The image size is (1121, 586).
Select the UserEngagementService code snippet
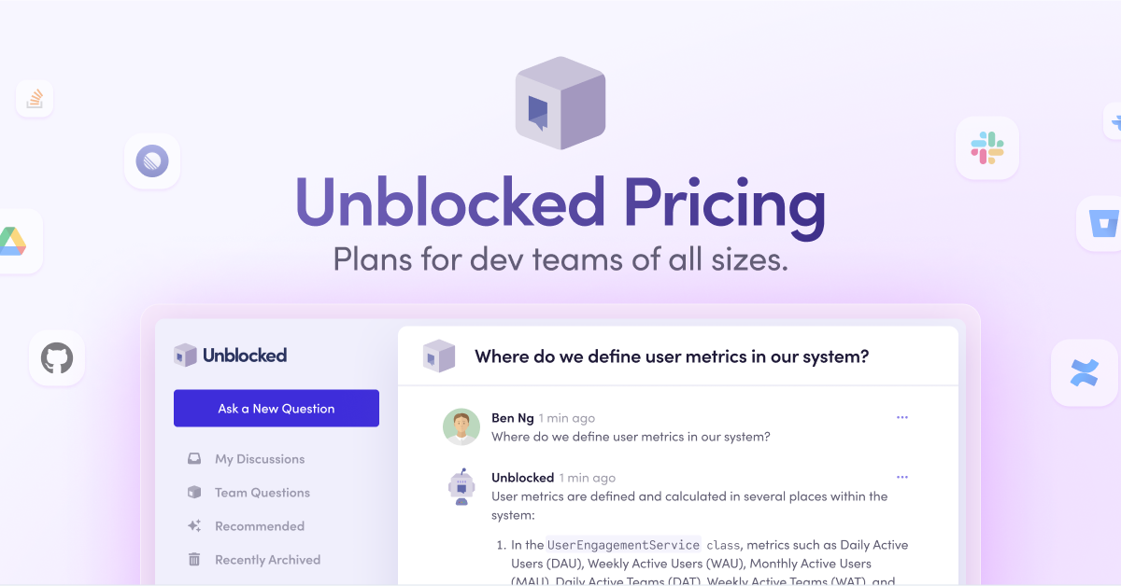coord(622,544)
